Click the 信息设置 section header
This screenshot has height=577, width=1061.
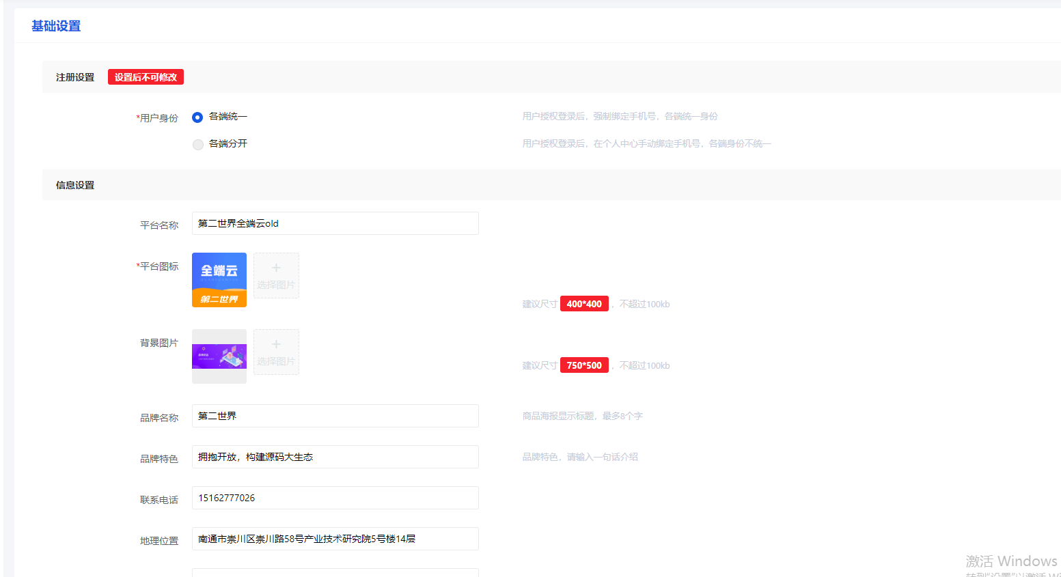[75, 185]
